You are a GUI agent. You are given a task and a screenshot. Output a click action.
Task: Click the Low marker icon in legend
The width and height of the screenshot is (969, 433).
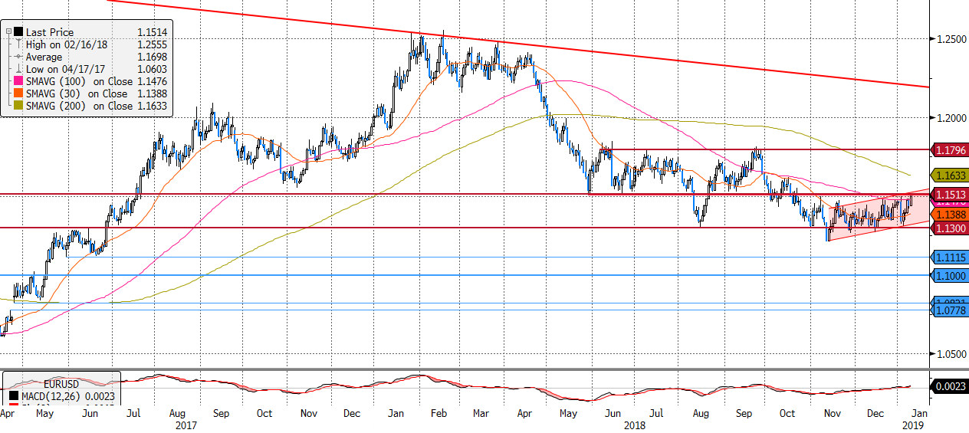coord(18,69)
